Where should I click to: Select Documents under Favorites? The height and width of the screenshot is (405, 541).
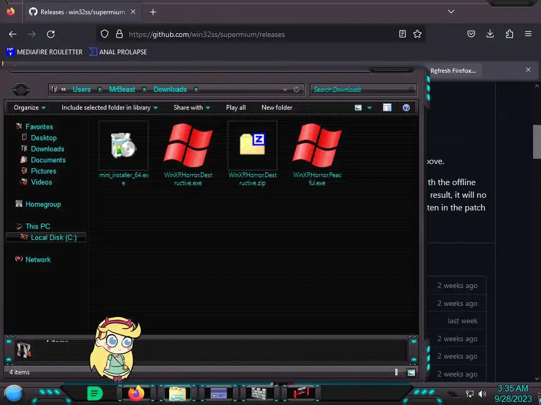tap(48, 160)
